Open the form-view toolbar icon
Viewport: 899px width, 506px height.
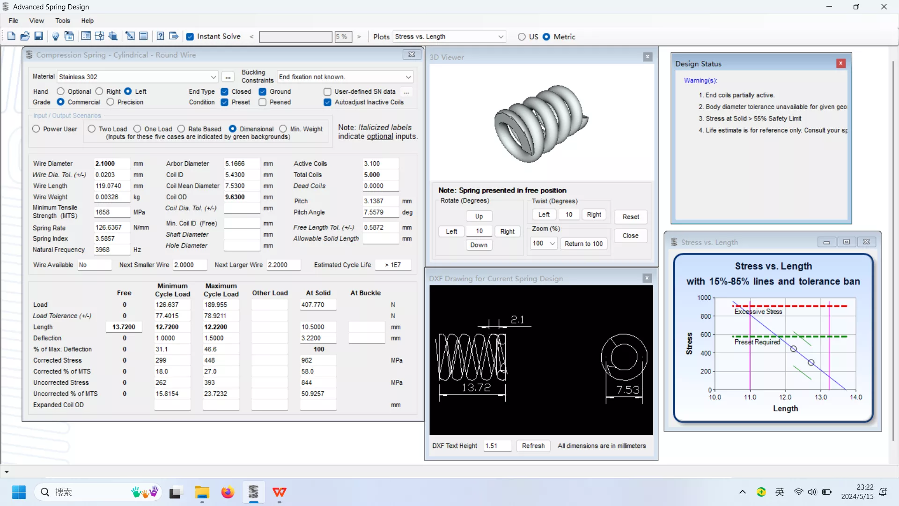tap(86, 36)
